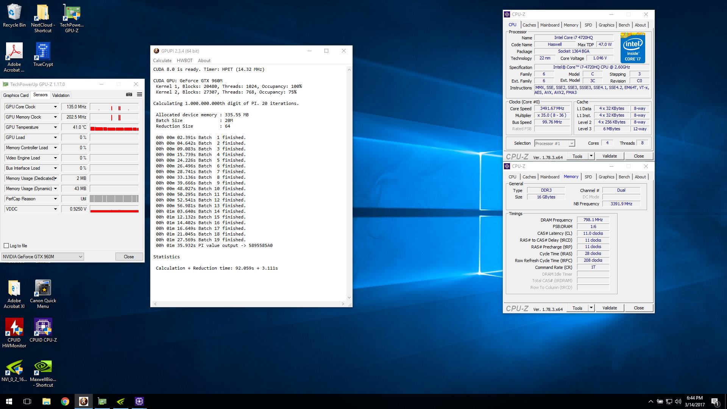The image size is (727, 409).
Task: Open CPUID HWMonitor desktop icon
Action: [14, 333]
